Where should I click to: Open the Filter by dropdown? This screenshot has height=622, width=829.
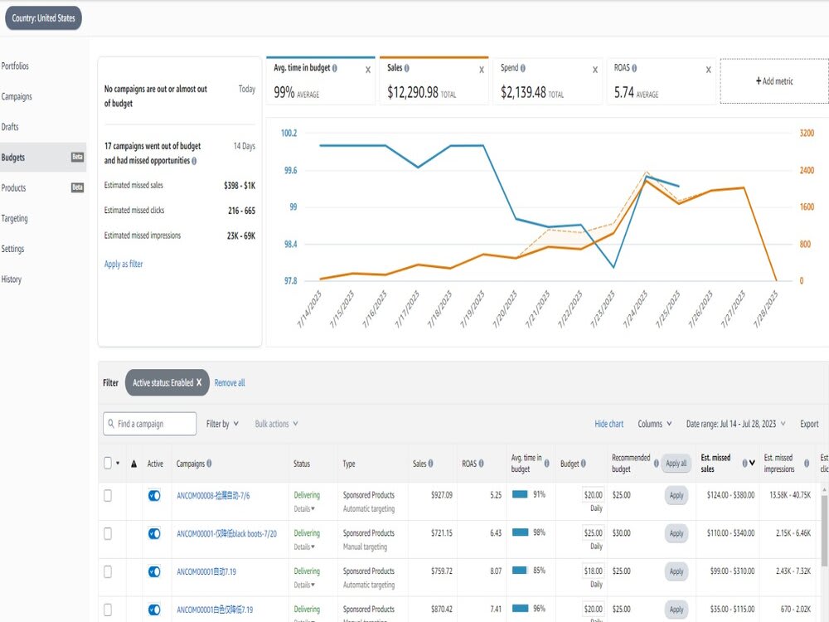(x=222, y=424)
